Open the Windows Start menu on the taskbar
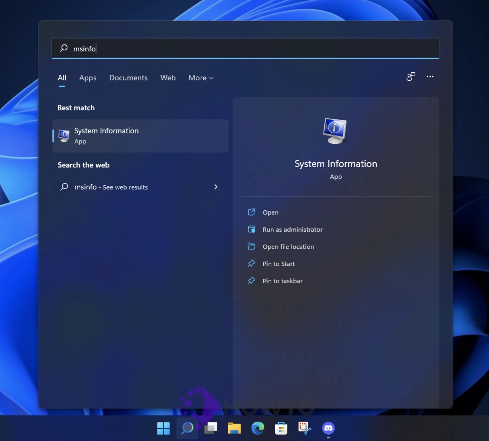 pyautogui.click(x=163, y=428)
